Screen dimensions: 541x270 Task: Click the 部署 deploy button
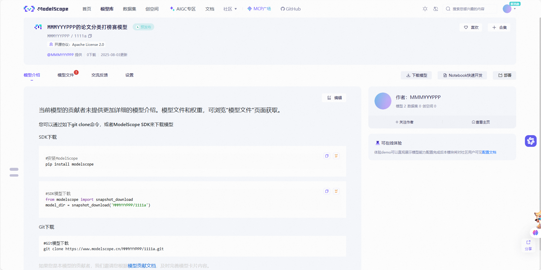tap(504, 75)
